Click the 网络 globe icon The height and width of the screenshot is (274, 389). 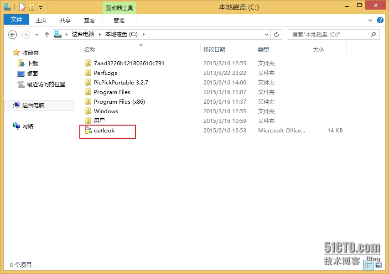click(x=16, y=126)
